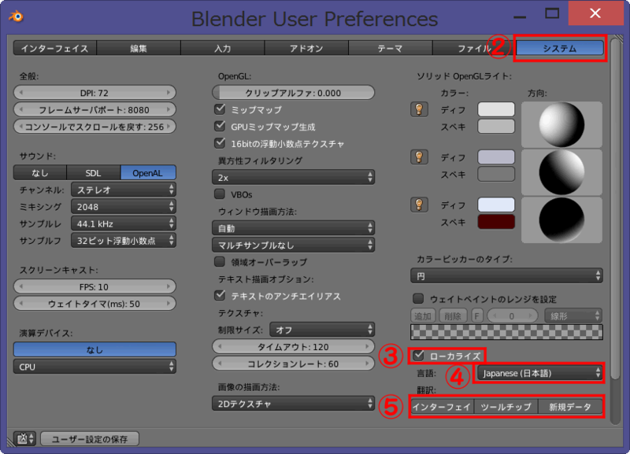Open the CPU compute device dropdown
This screenshot has height=454, width=630.
[x=94, y=367]
